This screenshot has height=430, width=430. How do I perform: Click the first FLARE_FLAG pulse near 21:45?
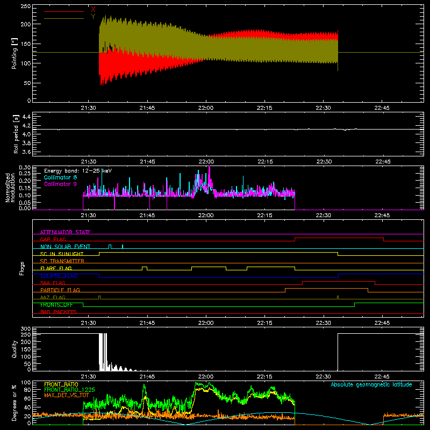[x=145, y=268]
